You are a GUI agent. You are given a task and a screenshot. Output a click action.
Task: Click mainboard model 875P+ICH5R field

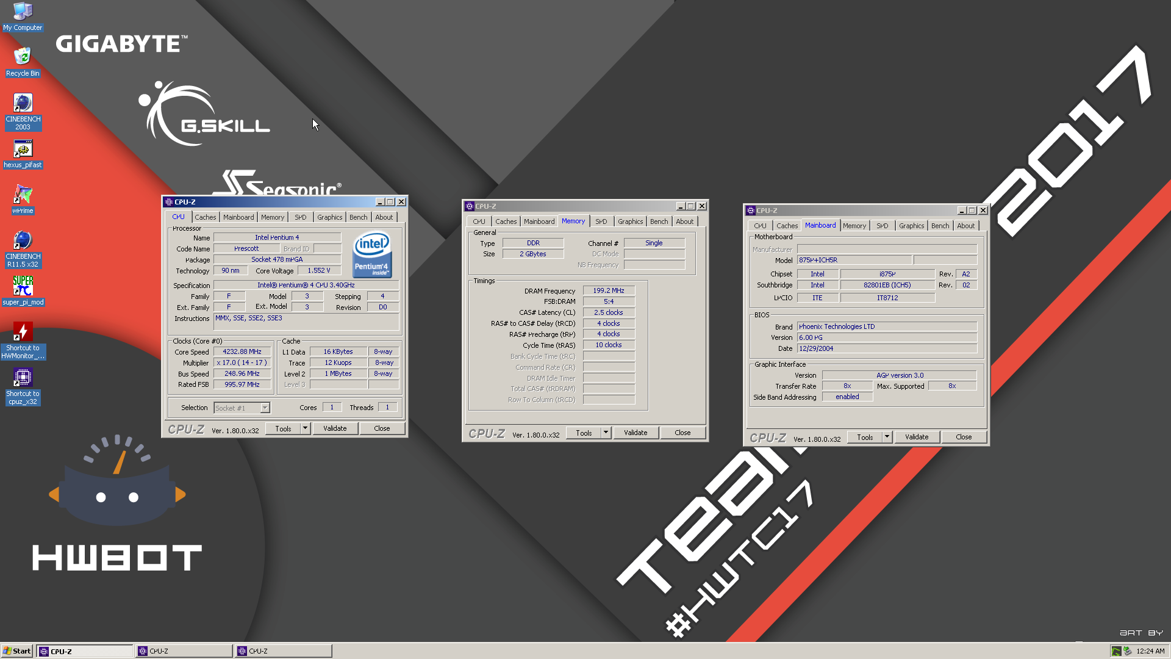[x=854, y=260]
